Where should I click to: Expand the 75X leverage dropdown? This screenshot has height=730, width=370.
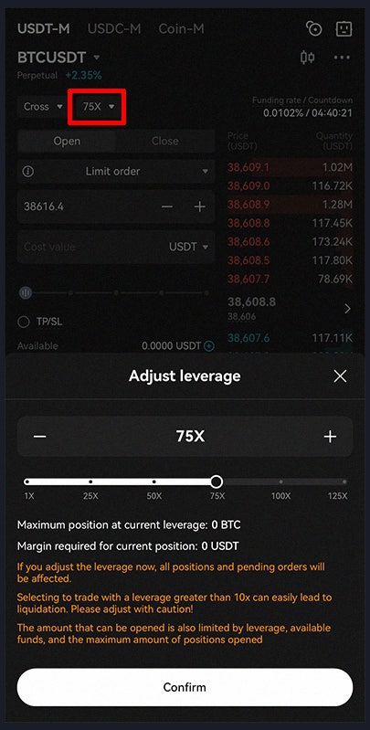(x=97, y=107)
